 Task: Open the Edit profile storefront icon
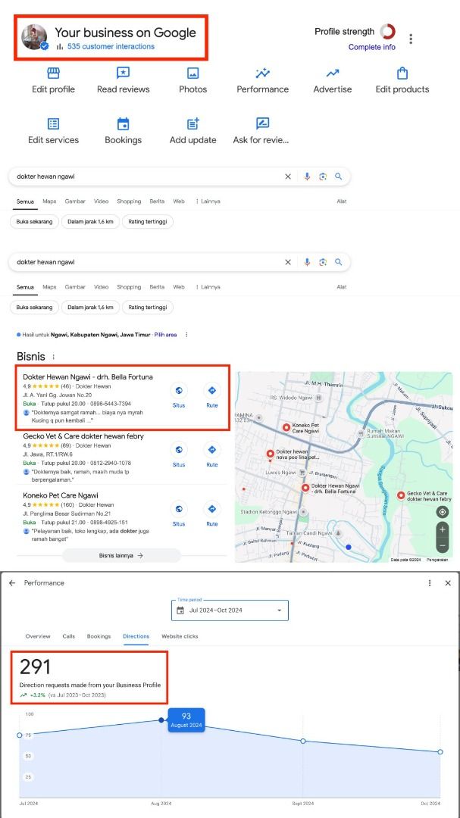[53, 73]
